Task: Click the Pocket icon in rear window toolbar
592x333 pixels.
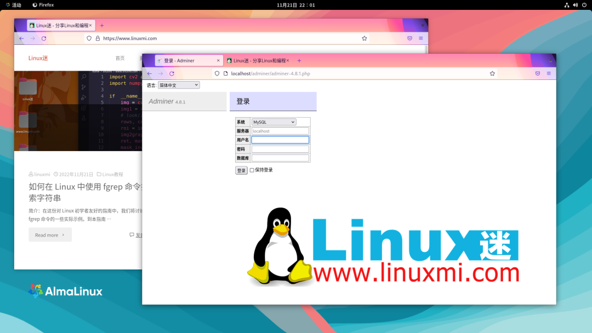Action: tap(409, 38)
